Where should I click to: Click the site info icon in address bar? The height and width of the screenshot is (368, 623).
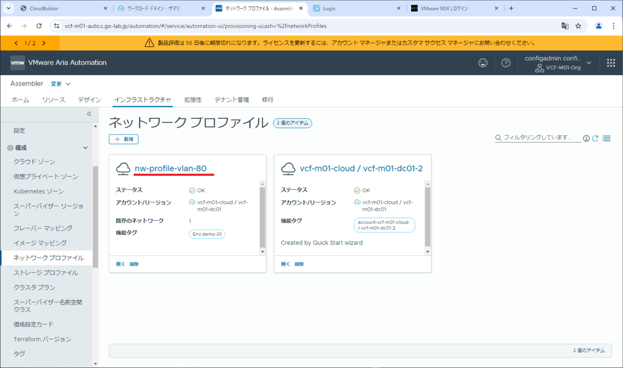[x=57, y=25]
